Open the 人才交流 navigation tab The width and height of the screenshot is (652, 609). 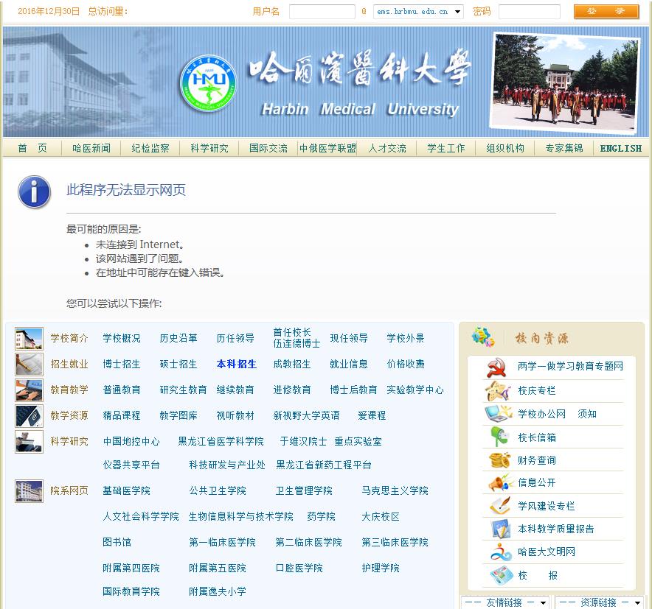click(387, 148)
